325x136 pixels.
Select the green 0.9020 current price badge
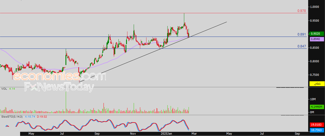coord(317,34)
